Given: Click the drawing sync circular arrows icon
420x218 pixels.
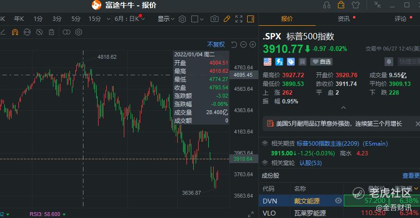Looking at the screenshot, I should coord(27,32).
